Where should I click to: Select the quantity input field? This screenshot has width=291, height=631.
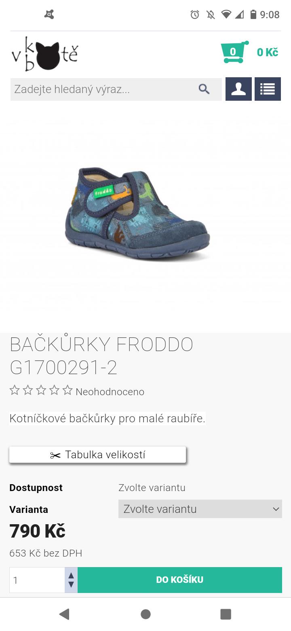pyautogui.click(x=37, y=580)
